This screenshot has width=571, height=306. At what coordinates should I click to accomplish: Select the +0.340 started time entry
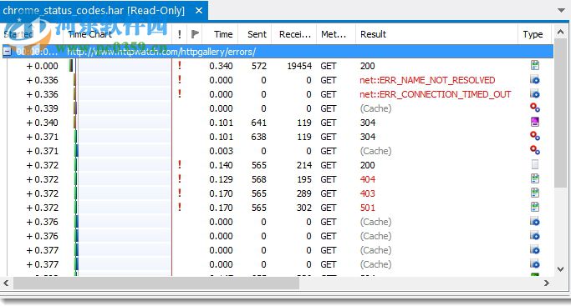tap(43, 123)
